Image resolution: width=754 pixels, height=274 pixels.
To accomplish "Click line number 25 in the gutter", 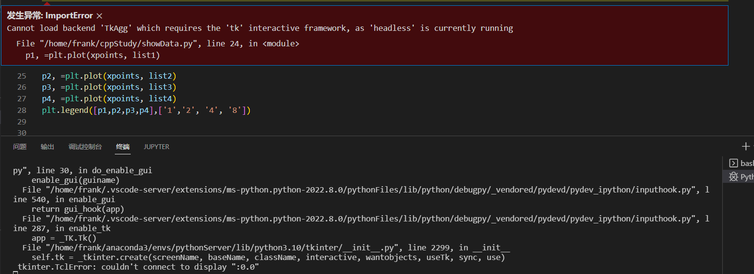I will pos(21,76).
